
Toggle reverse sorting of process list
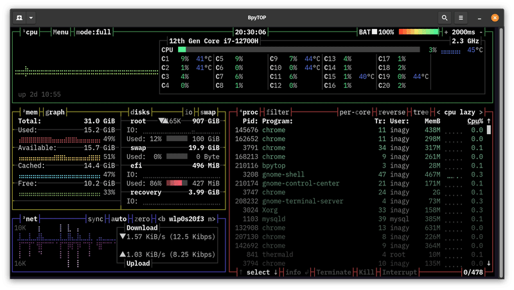tap(392, 112)
